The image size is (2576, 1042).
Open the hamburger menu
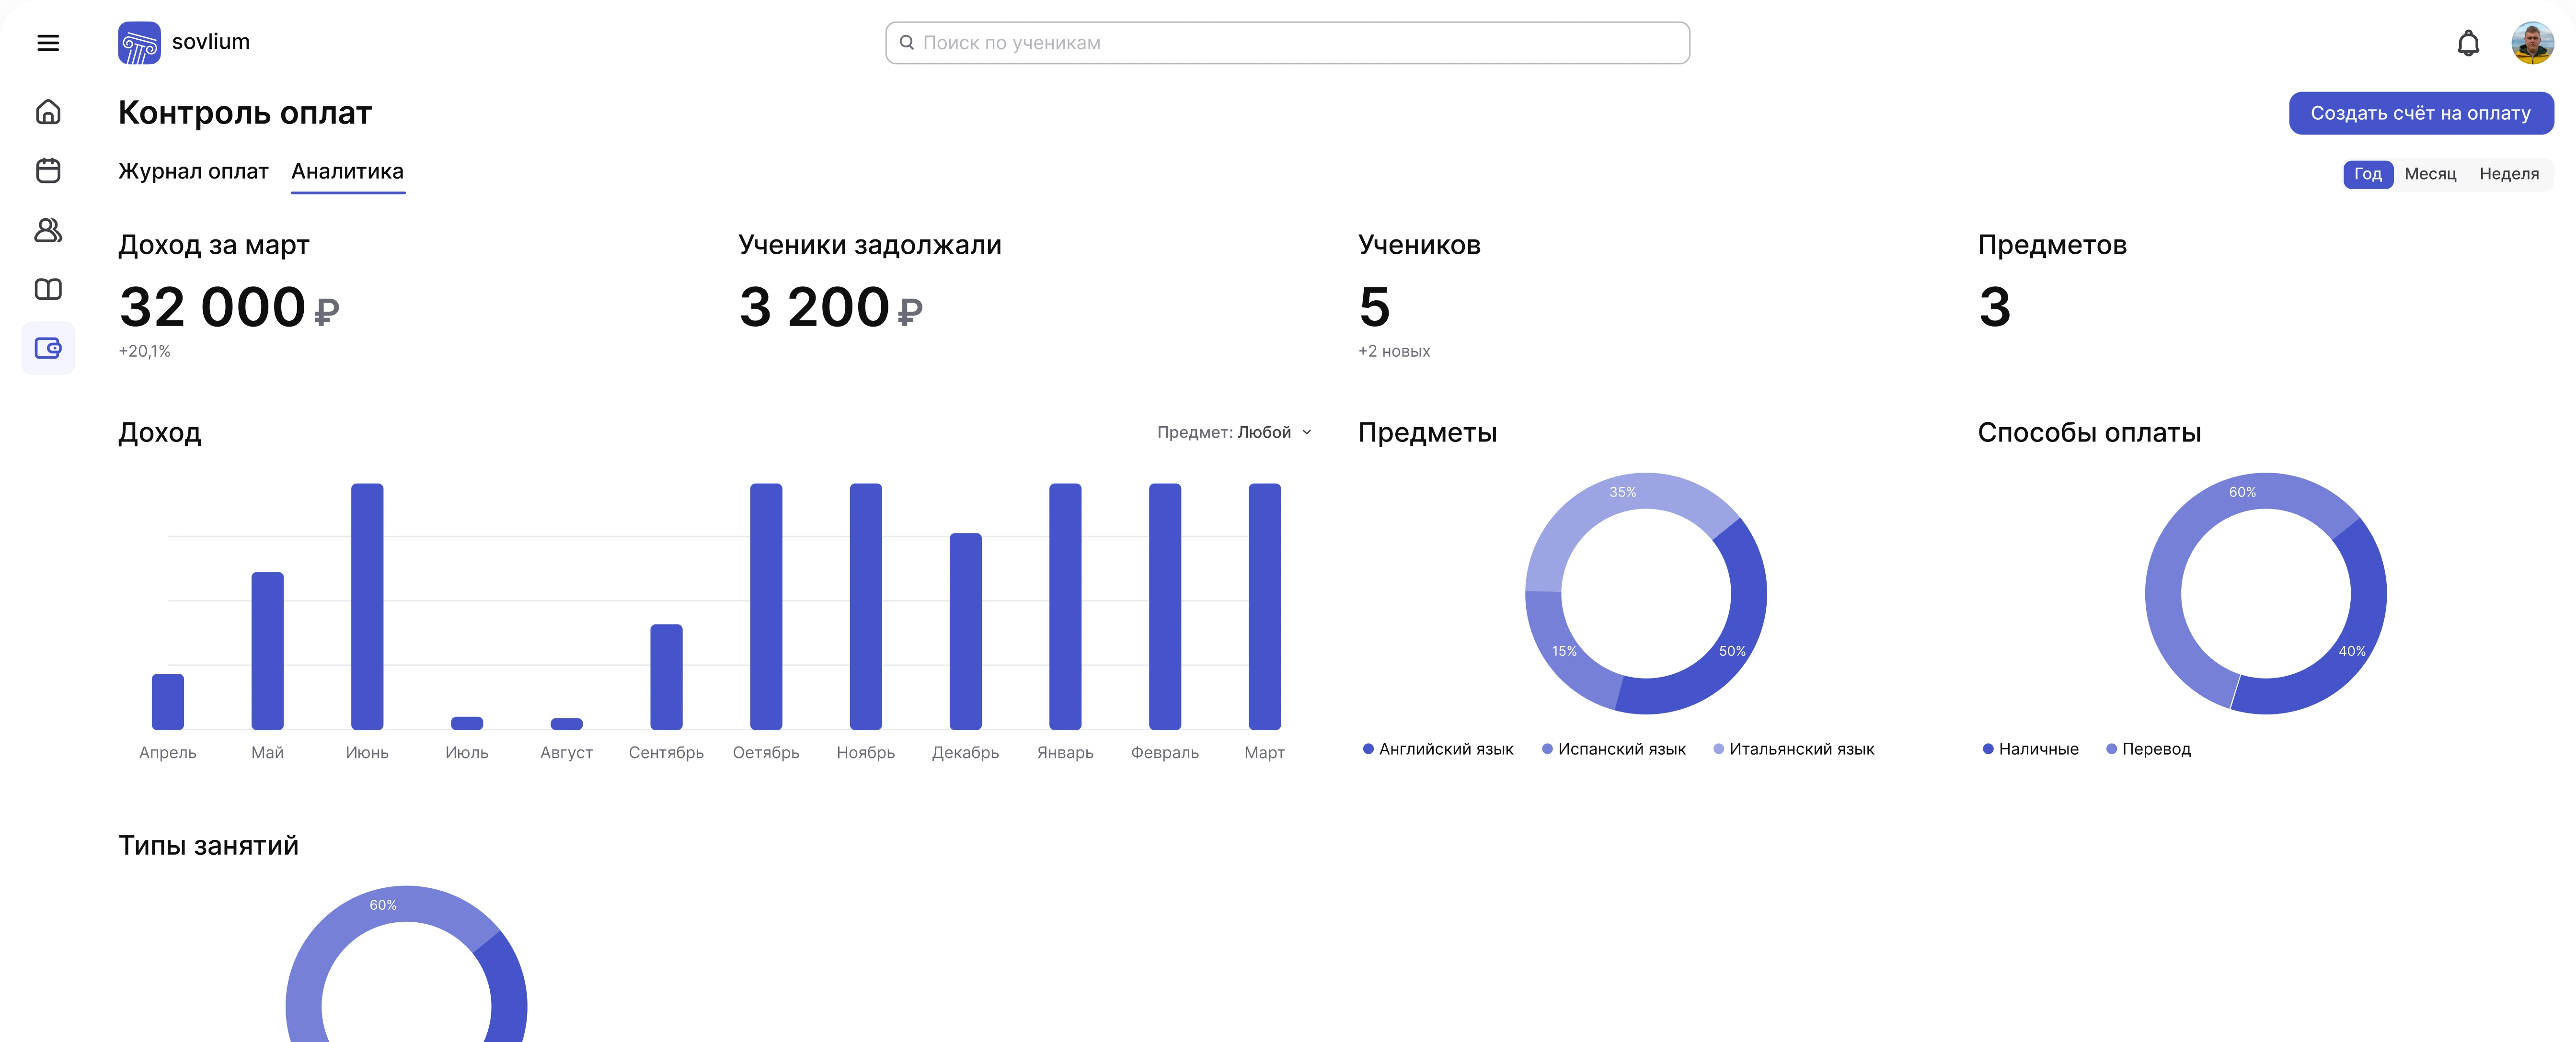[x=48, y=43]
